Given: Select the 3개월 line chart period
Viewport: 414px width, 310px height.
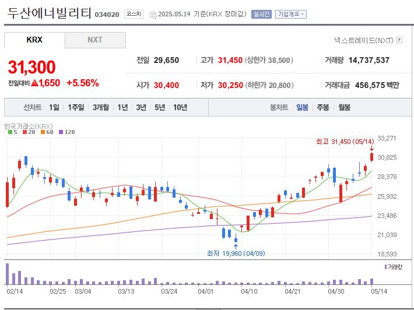Looking at the screenshot, I should pos(101,107).
